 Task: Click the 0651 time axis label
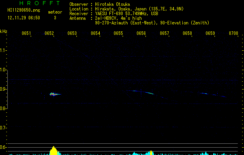(26, 33)
